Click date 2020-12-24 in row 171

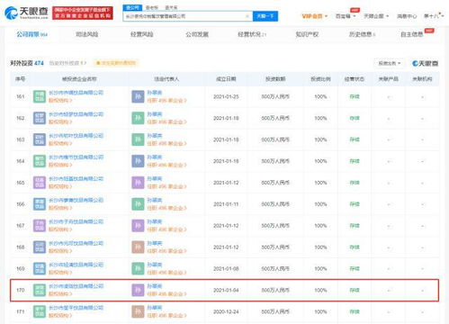click(x=226, y=311)
